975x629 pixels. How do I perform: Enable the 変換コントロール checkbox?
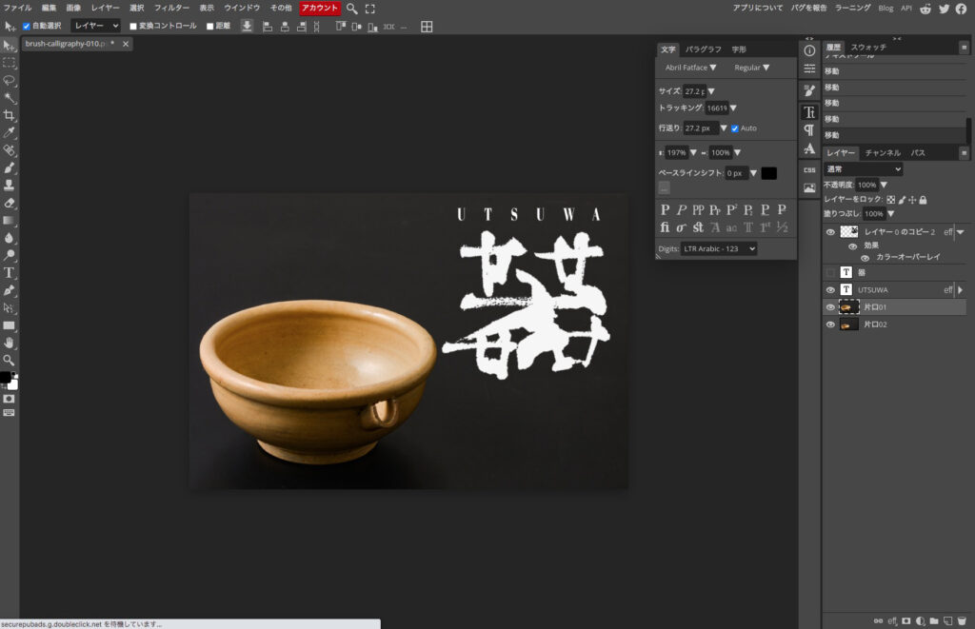133,26
